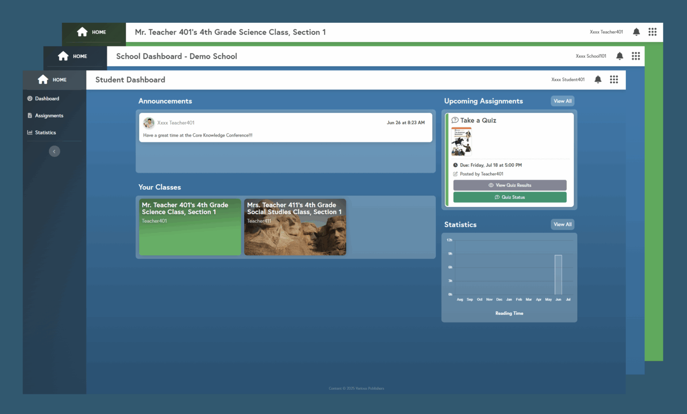Viewport: 687px width, 414px height.
Task: Click the notification bell on Student Dashboard
Action: coord(598,79)
